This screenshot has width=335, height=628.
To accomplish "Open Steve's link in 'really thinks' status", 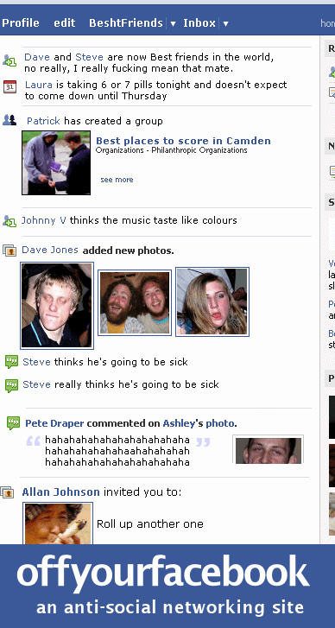I will [36, 384].
